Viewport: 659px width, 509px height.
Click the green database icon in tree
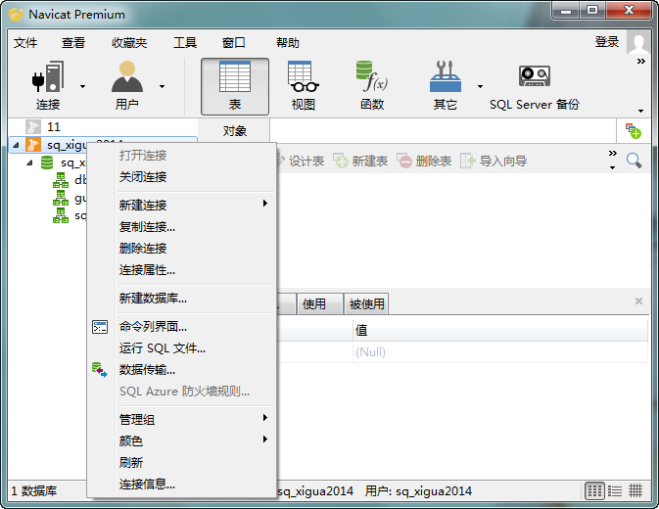tap(47, 162)
